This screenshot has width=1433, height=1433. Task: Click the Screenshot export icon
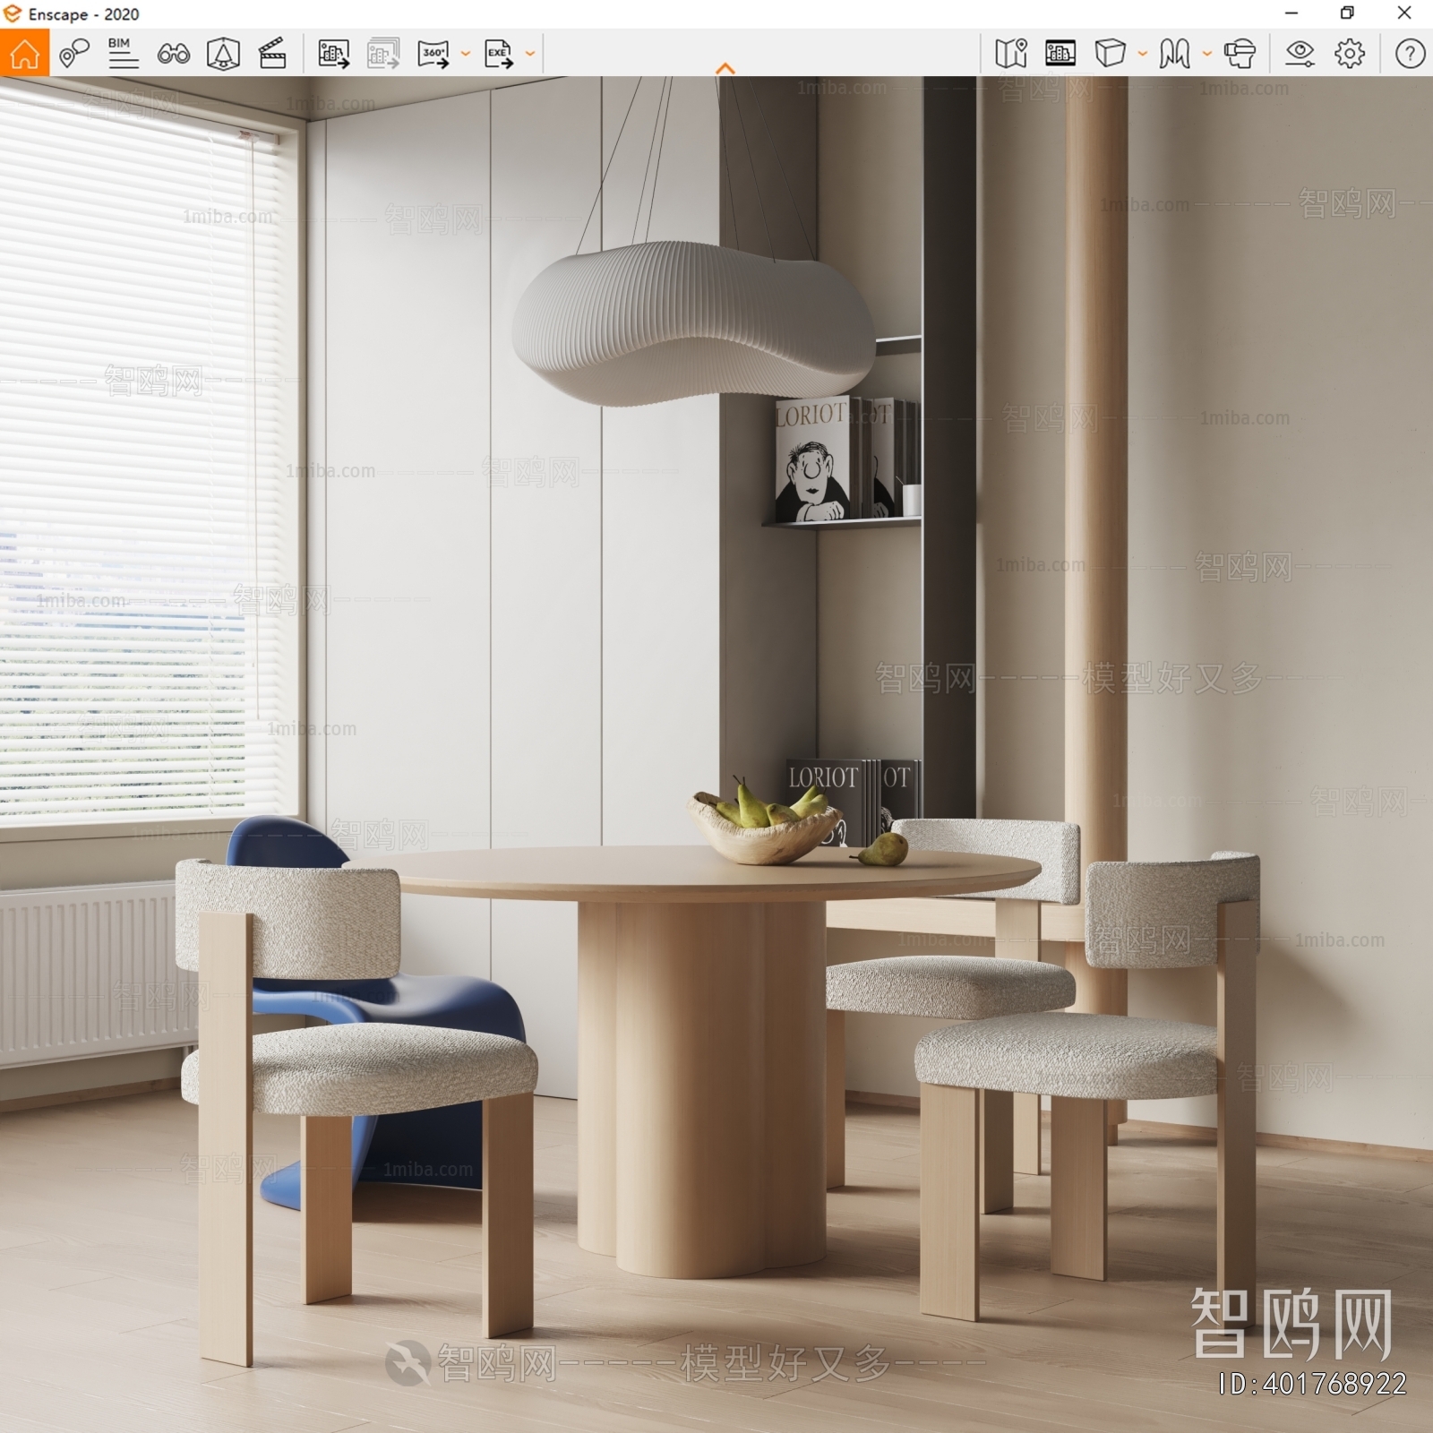pyautogui.click(x=334, y=54)
